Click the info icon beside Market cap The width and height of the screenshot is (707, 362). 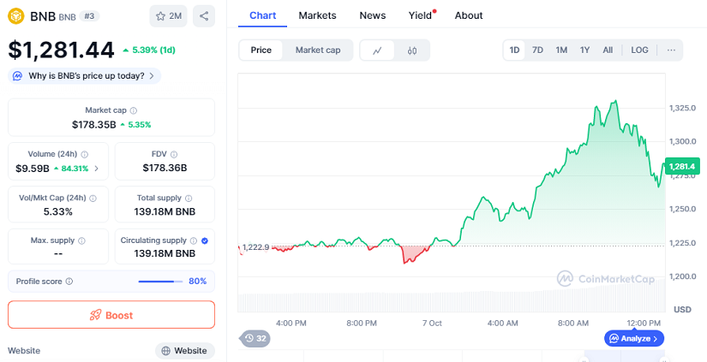133,110
